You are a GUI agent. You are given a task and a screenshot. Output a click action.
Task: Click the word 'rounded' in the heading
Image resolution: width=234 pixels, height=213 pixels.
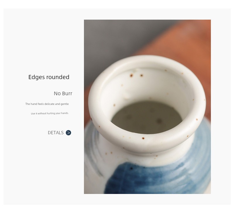(58, 77)
